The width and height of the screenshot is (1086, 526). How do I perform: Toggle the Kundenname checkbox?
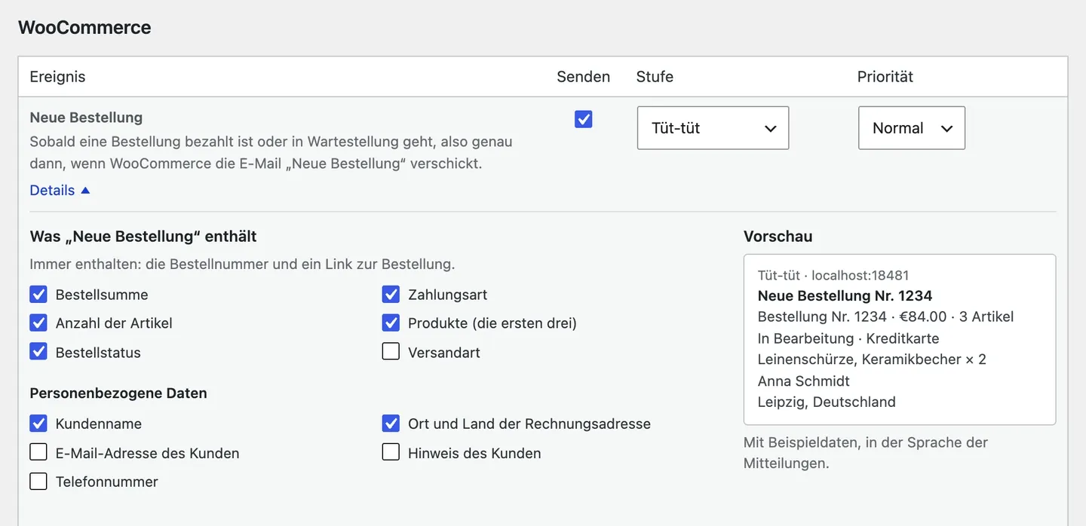coord(38,424)
